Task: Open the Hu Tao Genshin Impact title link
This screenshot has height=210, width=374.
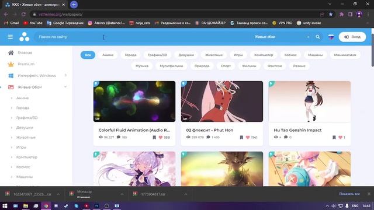Action: coord(297,130)
